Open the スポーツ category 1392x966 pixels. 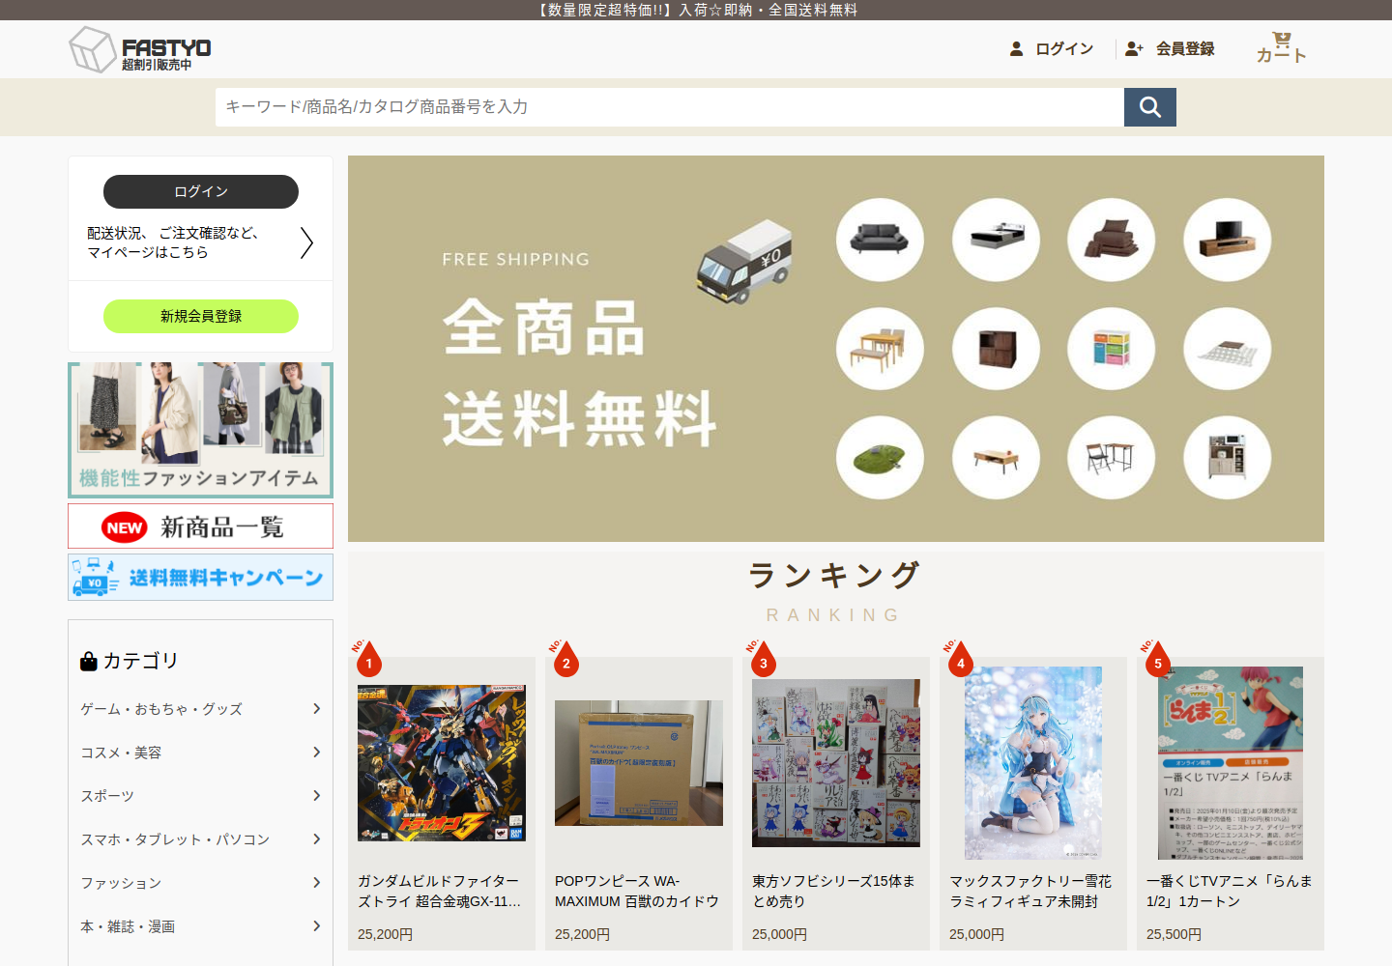point(107,796)
